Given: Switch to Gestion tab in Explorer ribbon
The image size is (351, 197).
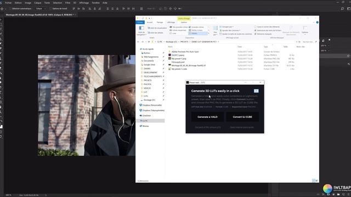Looking at the screenshot, I should pyautogui.click(x=184, y=22).
